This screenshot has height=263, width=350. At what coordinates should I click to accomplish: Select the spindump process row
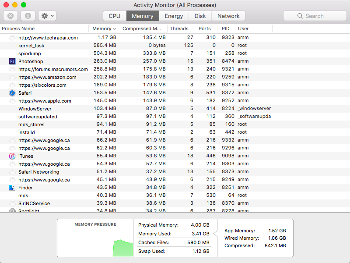175,53
